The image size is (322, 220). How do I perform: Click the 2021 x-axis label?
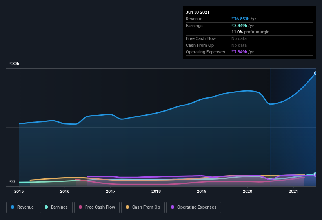click(293, 191)
